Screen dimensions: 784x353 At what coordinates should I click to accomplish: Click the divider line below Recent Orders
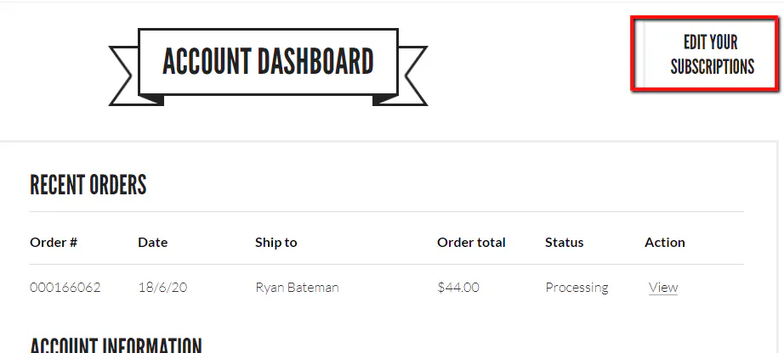pos(387,211)
